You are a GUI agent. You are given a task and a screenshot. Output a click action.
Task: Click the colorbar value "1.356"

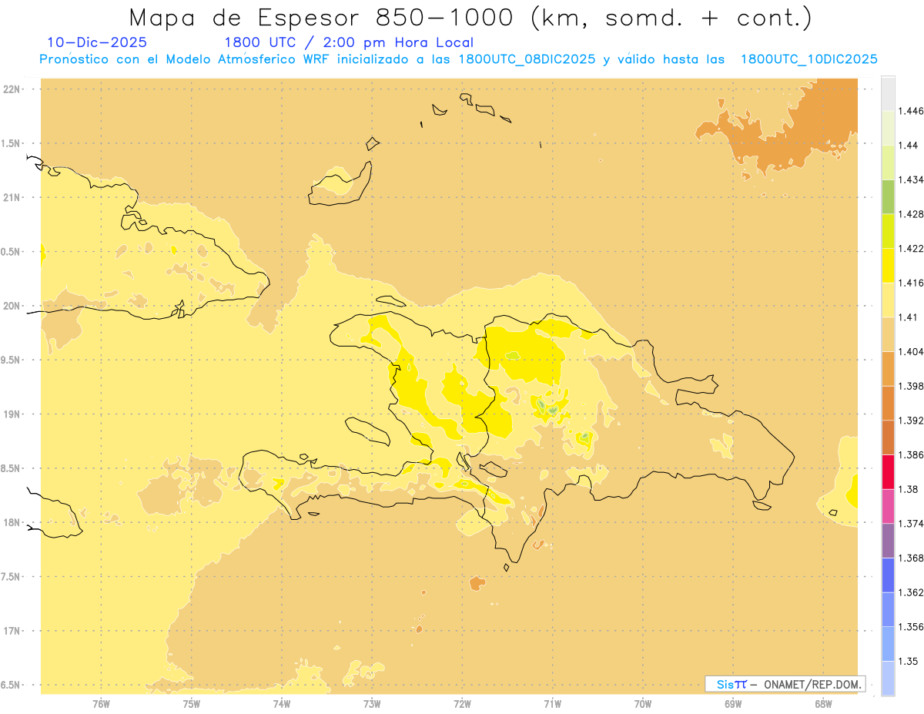pyautogui.click(x=912, y=627)
